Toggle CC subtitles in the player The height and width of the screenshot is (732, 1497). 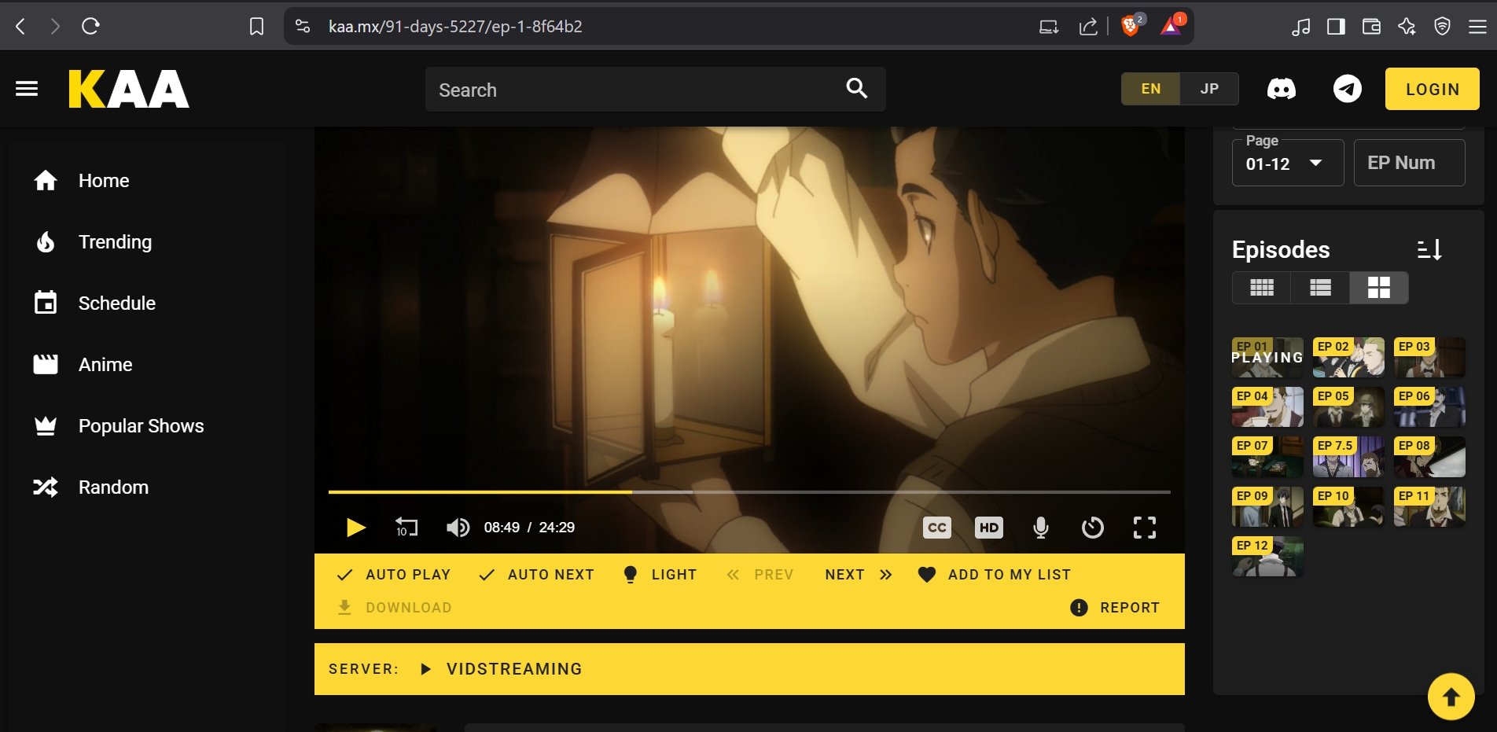click(937, 528)
